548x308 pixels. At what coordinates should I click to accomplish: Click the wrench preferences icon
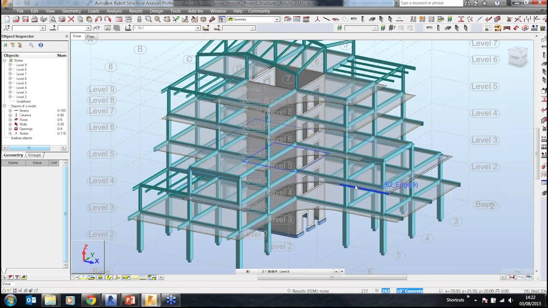[x=212, y=19]
